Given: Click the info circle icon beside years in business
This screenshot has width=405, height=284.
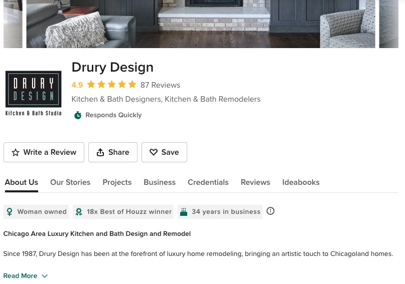Looking at the screenshot, I should tap(270, 211).
